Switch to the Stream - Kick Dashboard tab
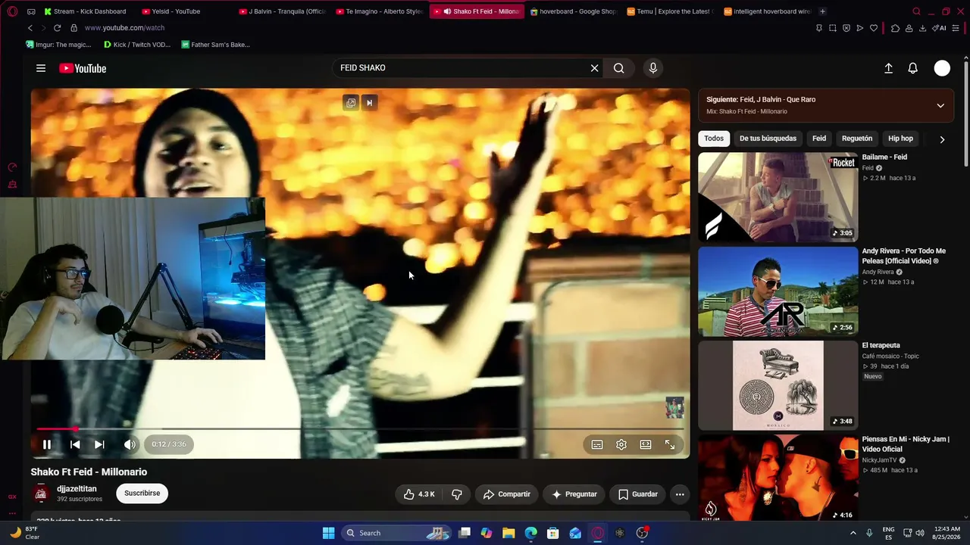Screen dimensions: 970x545 tap(85, 11)
